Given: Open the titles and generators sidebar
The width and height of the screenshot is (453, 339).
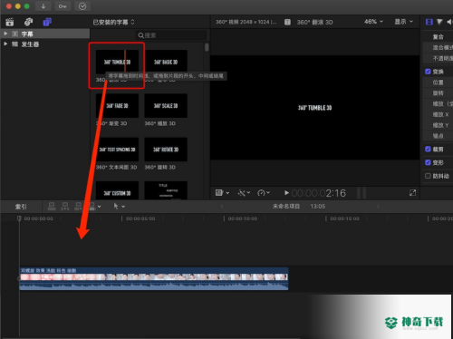Looking at the screenshot, I should (47, 22).
